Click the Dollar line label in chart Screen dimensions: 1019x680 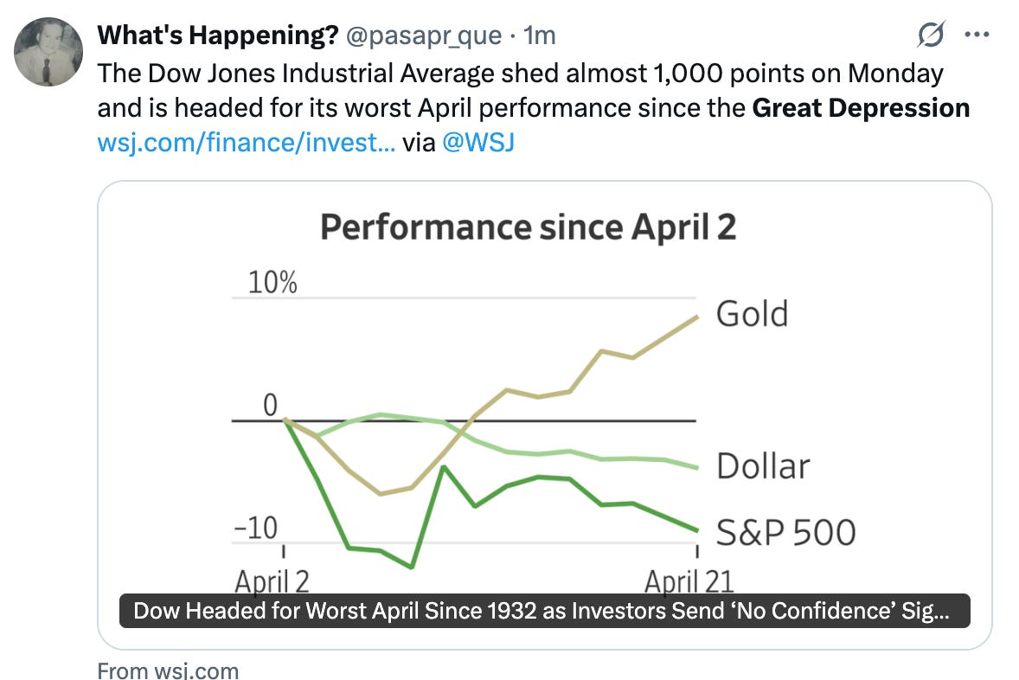click(x=763, y=466)
